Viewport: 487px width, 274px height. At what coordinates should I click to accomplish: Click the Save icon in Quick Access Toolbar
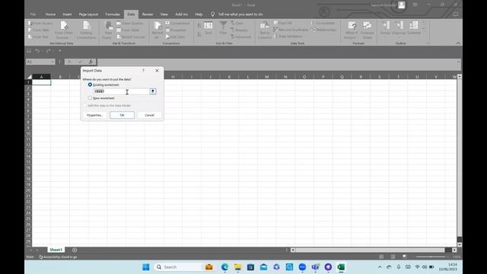pyautogui.click(x=29, y=51)
